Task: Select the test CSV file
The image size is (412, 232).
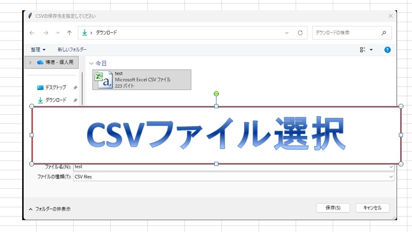Action: tap(142, 80)
